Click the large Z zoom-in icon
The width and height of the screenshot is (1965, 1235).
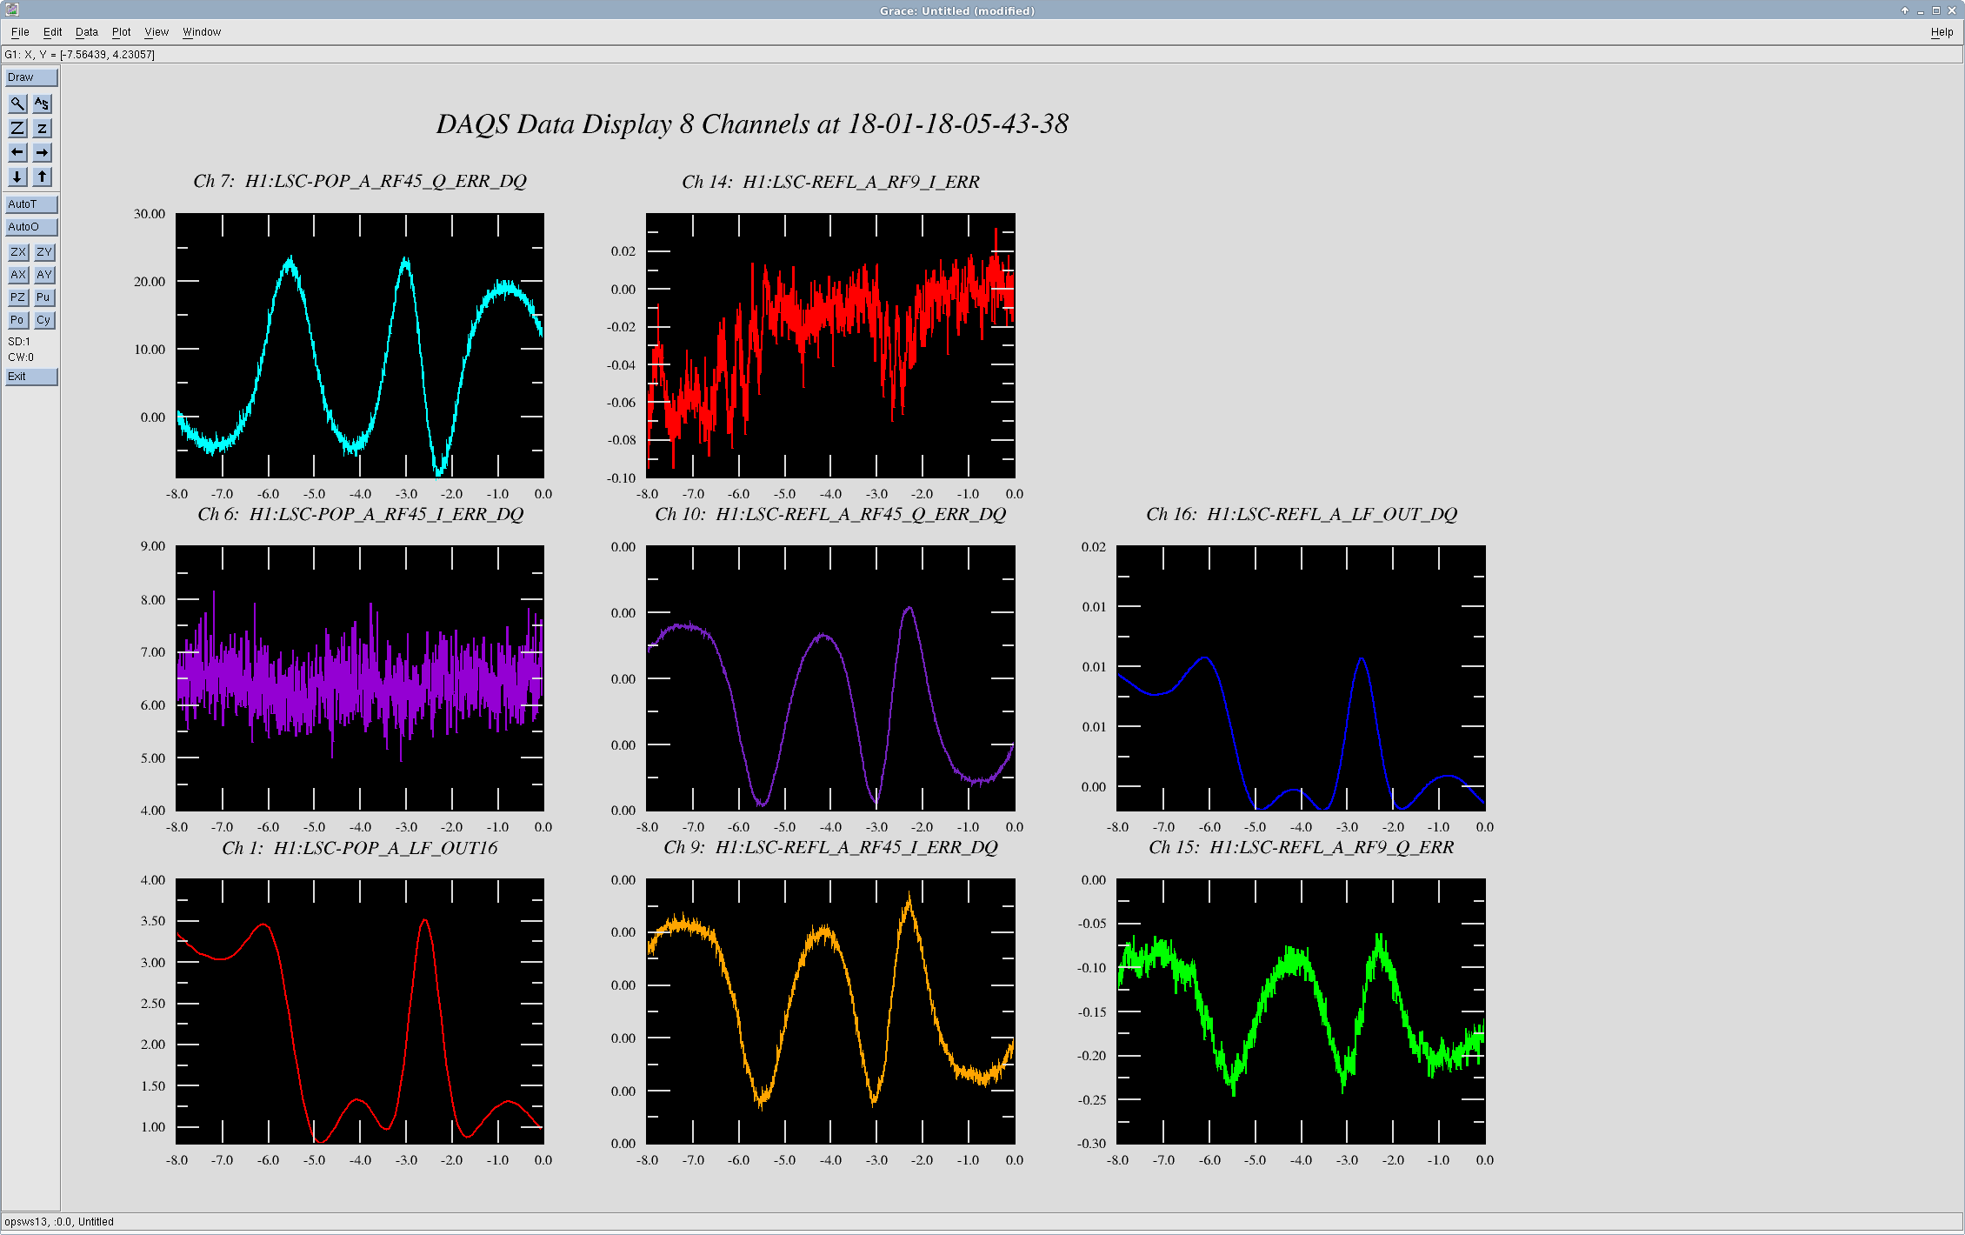tap(17, 128)
